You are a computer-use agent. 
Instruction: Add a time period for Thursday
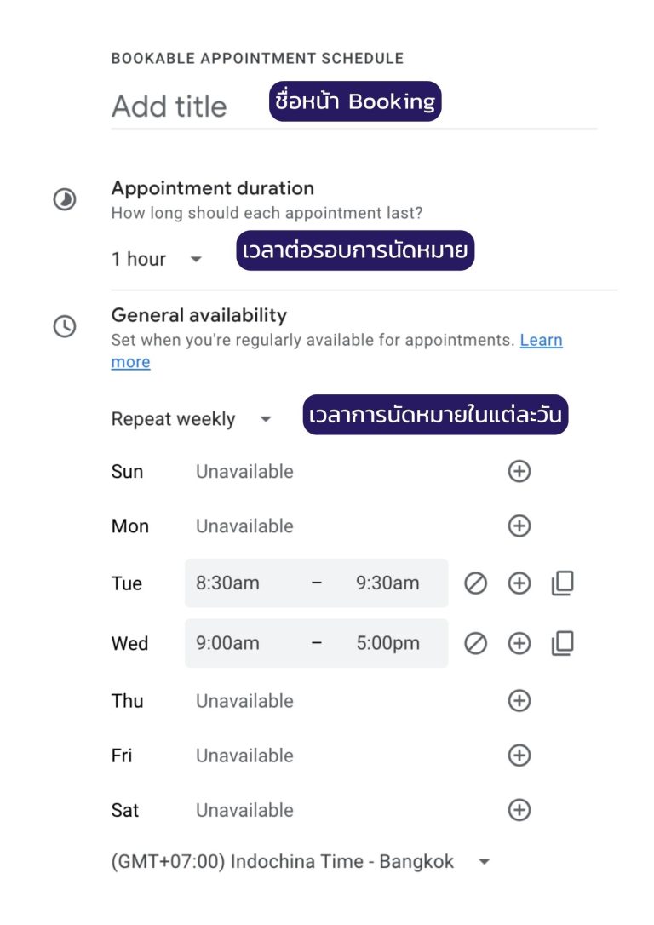tap(519, 701)
